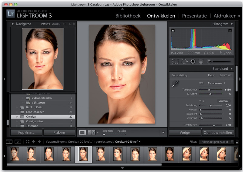
Task: Select the Landschappen collection
Action: [x=35, y=112]
